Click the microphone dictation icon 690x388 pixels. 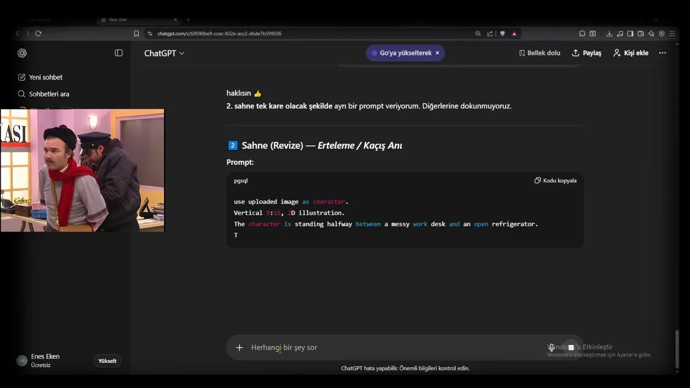tap(551, 348)
